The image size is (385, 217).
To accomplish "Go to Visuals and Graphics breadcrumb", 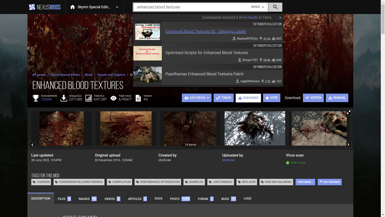I will 111,75.
